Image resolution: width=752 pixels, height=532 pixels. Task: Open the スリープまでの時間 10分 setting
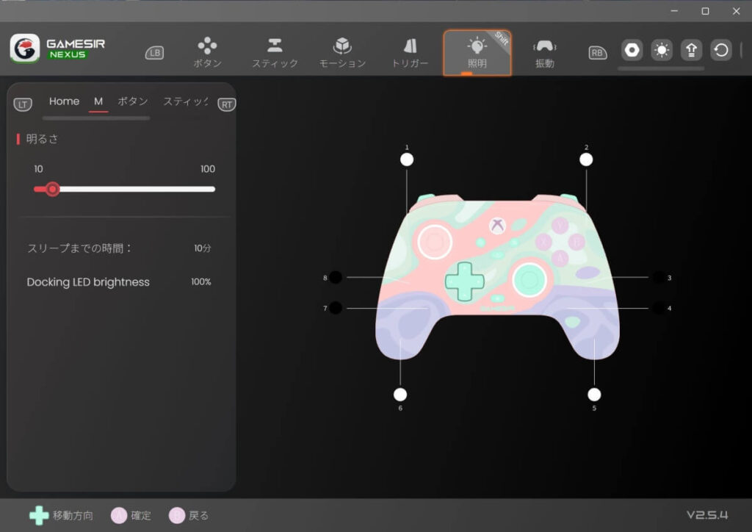tap(119, 248)
